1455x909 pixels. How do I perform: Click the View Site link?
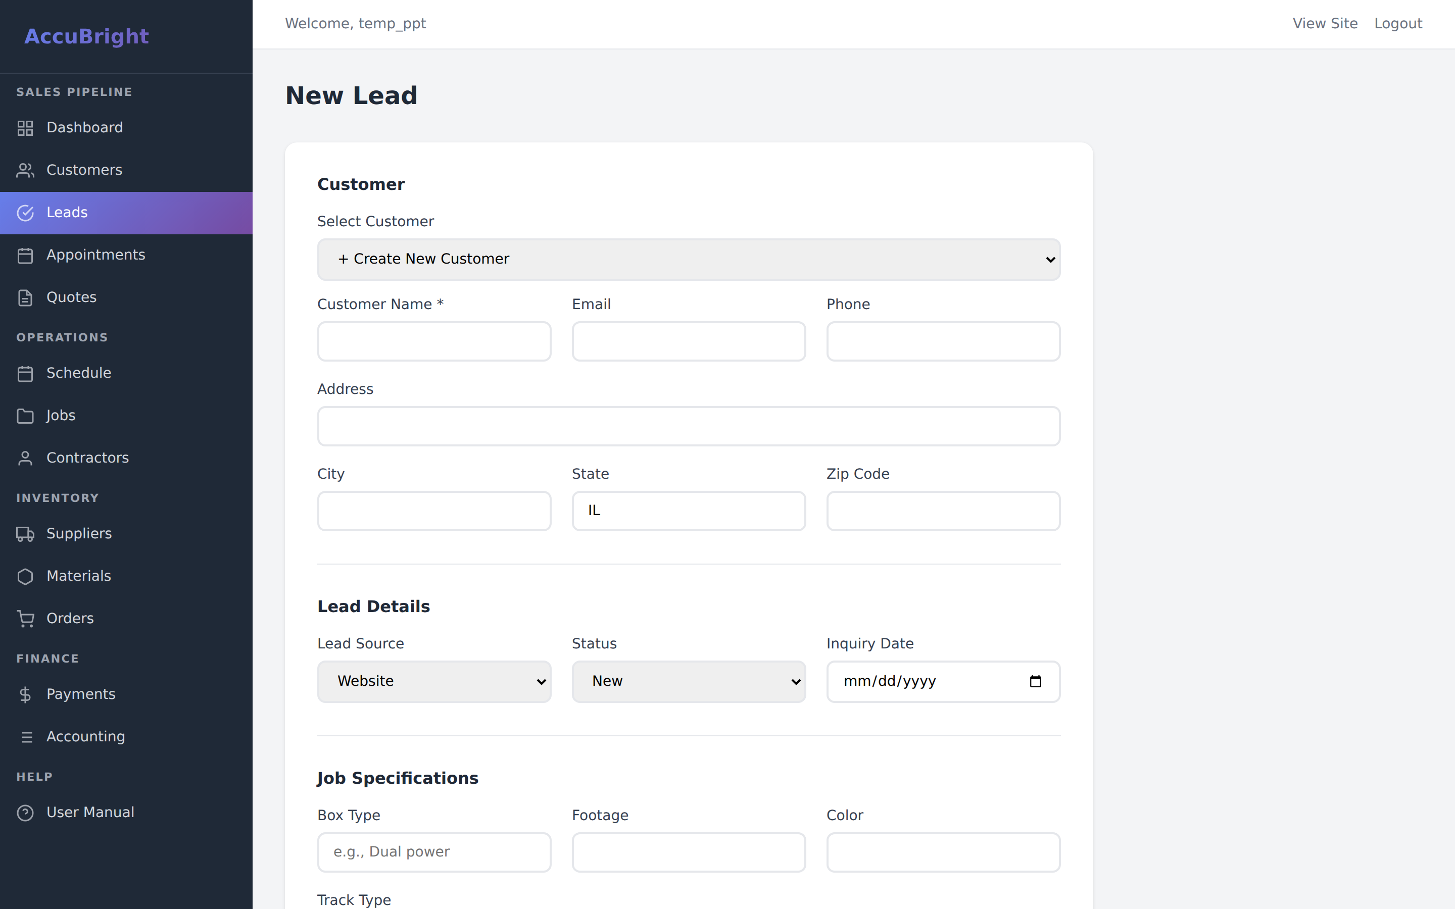point(1325,23)
